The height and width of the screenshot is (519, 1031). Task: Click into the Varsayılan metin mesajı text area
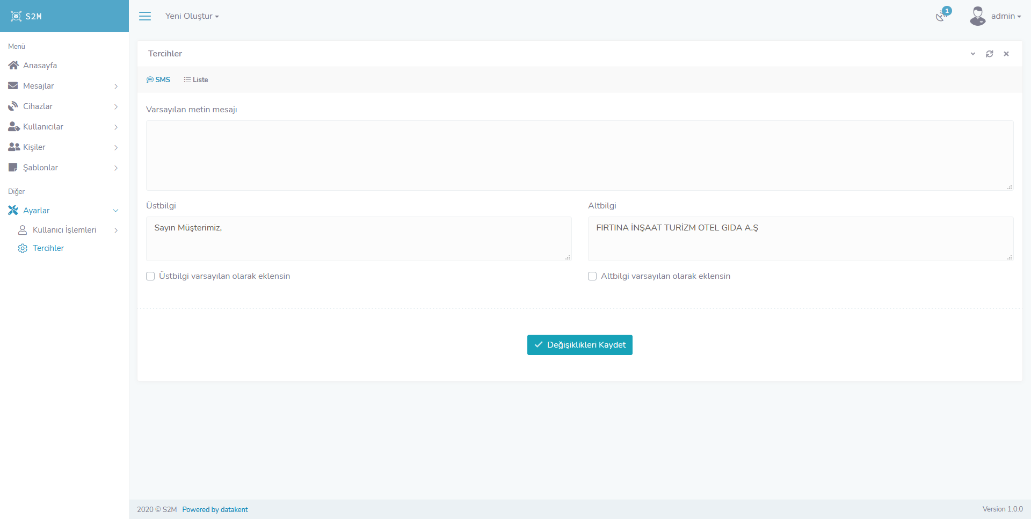(x=579, y=155)
